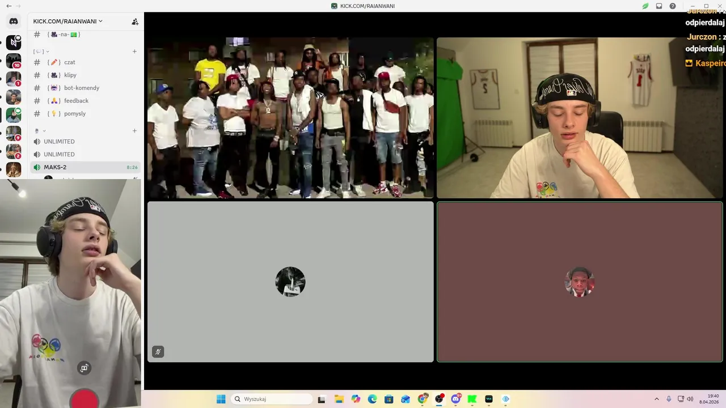Click the muted microphone icon on gray tile
Image resolution: width=726 pixels, height=408 pixels.
(158, 352)
